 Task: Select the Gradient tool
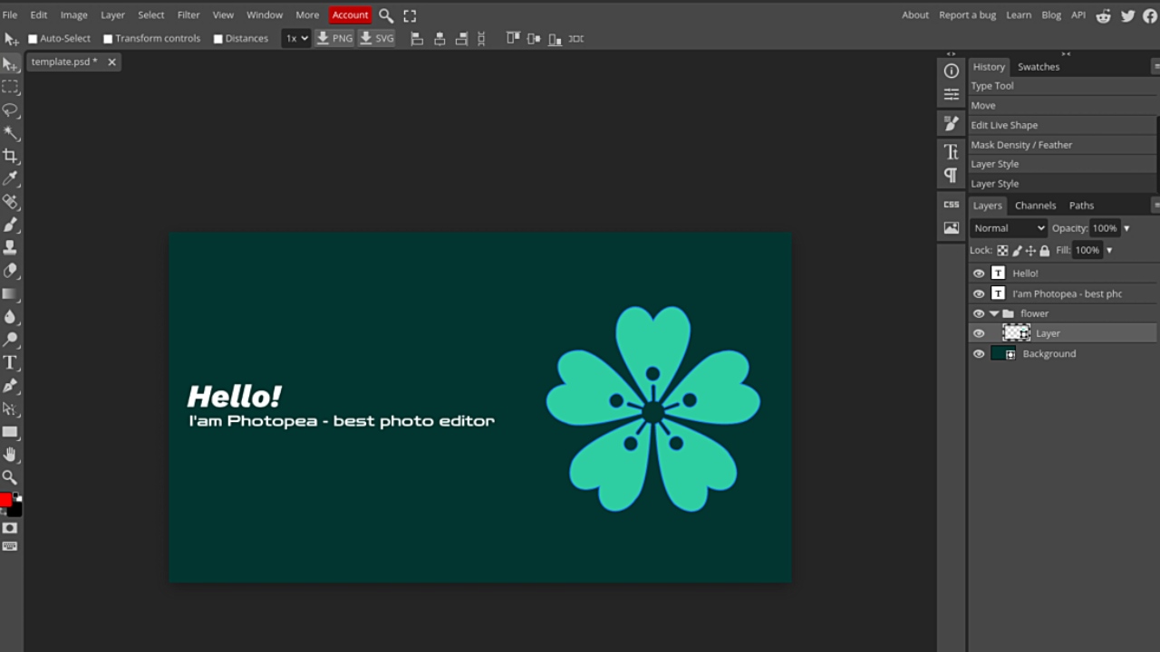pyautogui.click(x=10, y=293)
